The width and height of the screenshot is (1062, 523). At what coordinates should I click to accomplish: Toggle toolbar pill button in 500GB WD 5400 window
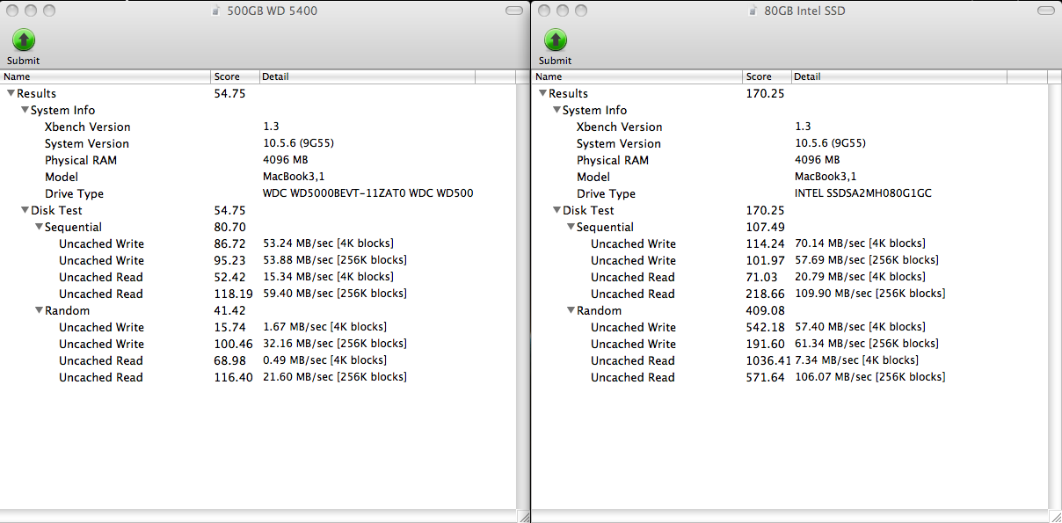pyautogui.click(x=514, y=11)
